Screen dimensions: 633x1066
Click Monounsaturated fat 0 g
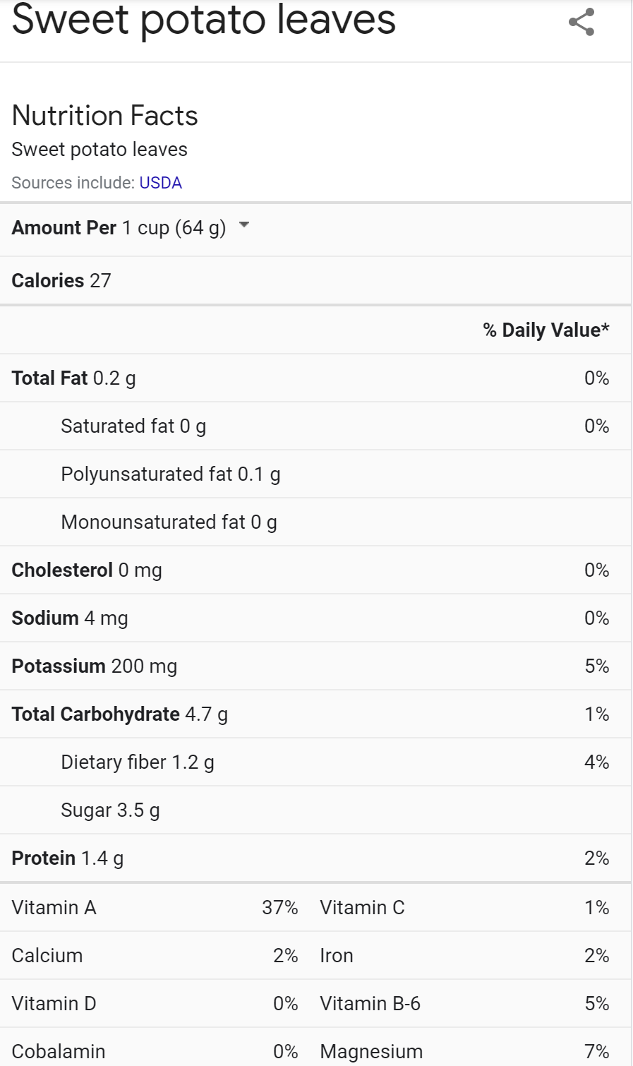click(169, 522)
